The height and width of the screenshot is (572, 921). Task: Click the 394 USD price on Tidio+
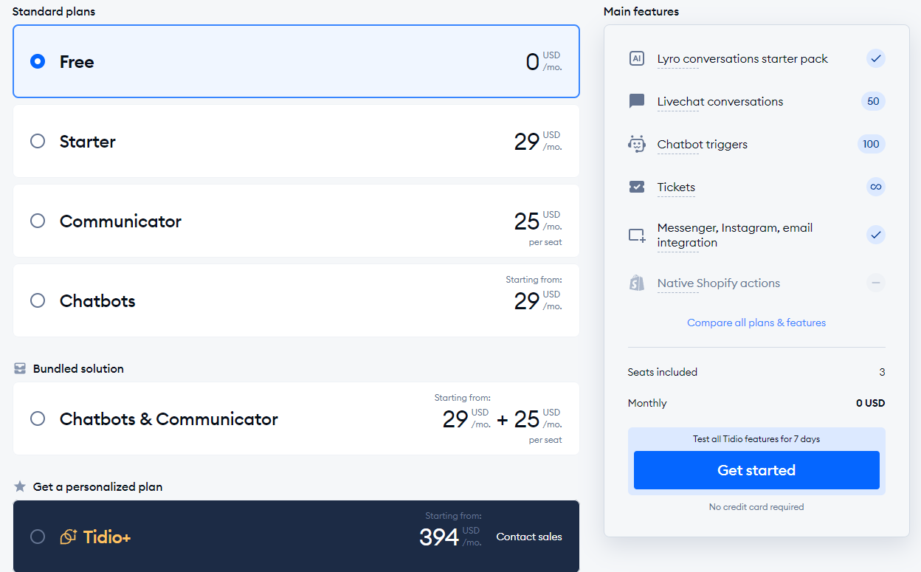click(x=450, y=537)
